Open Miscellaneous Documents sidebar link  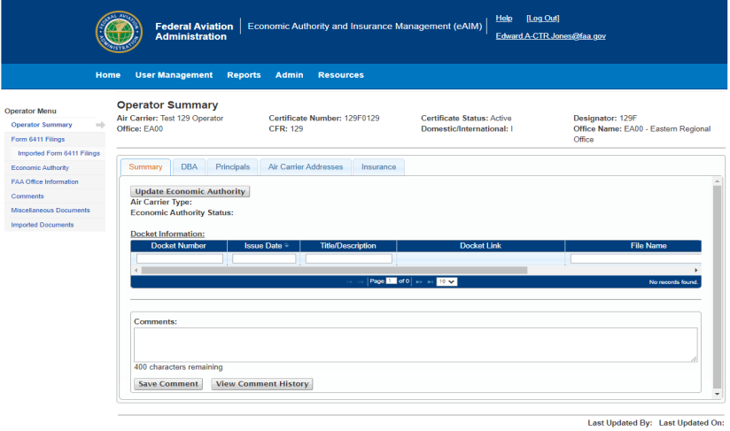(50, 210)
